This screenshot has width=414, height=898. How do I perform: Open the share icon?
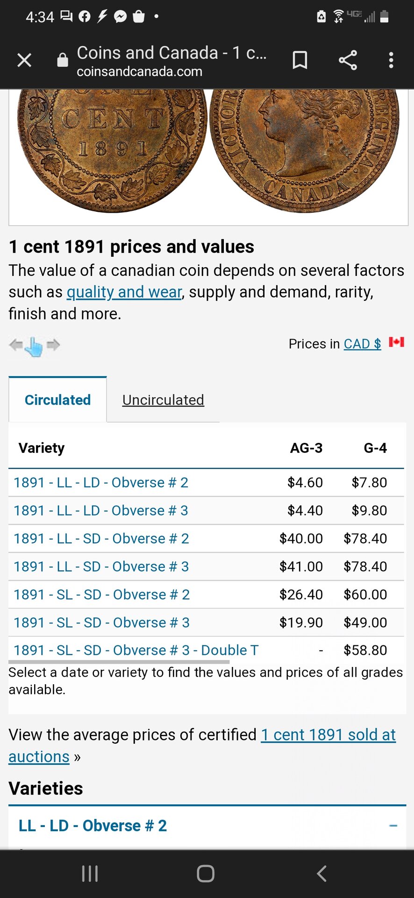348,60
